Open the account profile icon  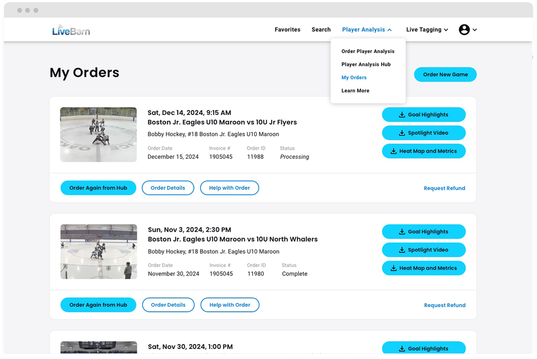coord(464,30)
